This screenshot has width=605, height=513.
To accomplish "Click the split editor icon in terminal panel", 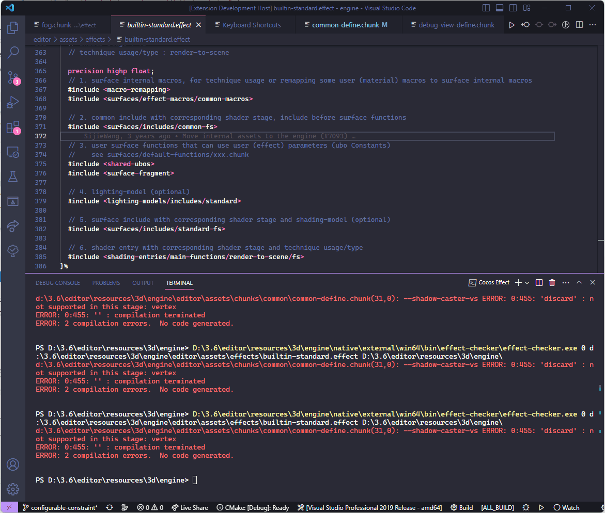I will click(x=539, y=282).
